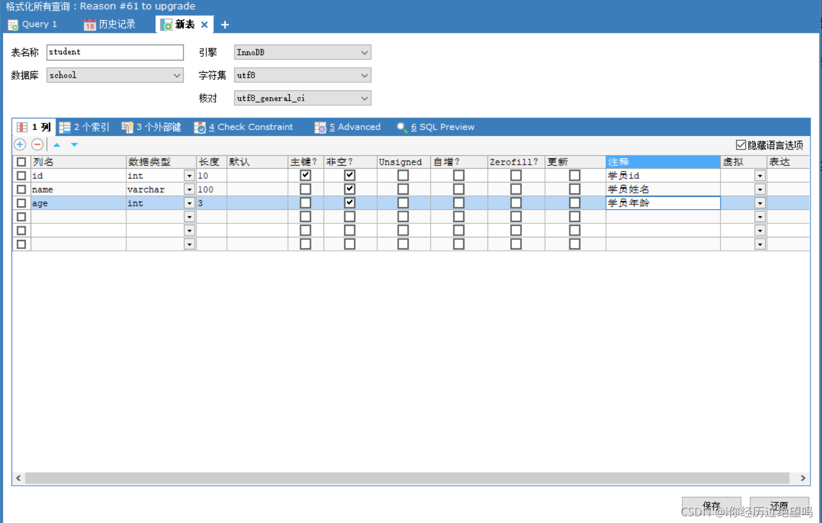The width and height of the screenshot is (822, 523).
Task: Click the add column plus icon
Action: pyautogui.click(x=20, y=145)
